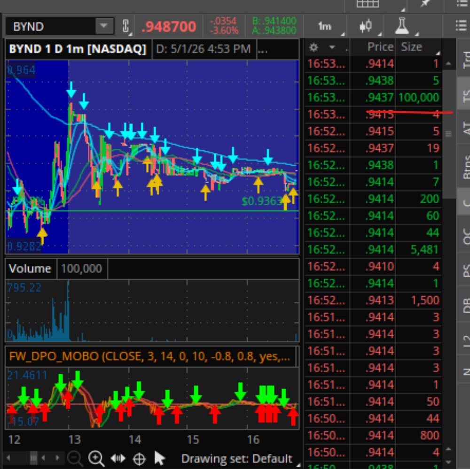This screenshot has height=469, width=470.
Task: Click the FW_DPO_MOBO study label
Action: pyautogui.click(x=149, y=356)
